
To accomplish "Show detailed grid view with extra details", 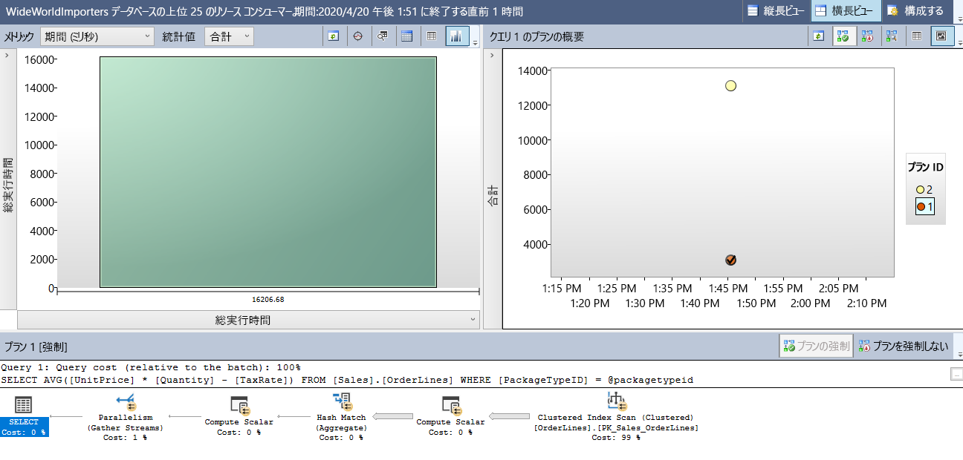I will [x=406, y=36].
